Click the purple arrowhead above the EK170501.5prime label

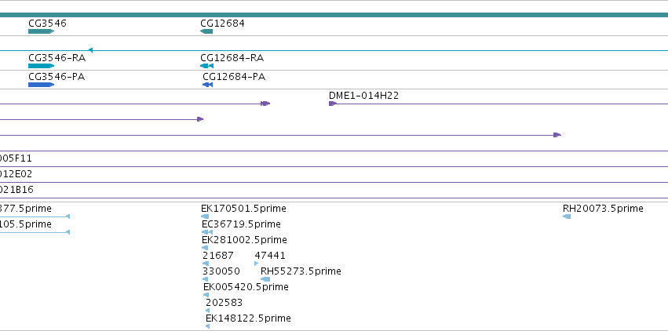pyautogui.click(x=200, y=119)
